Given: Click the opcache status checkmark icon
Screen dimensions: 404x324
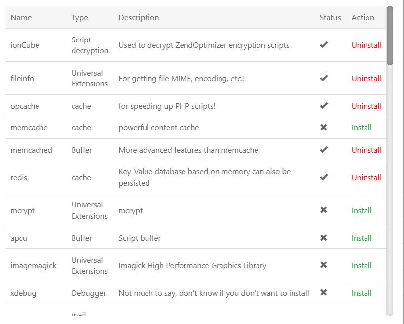Looking at the screenshot, I should tap(324, 106).
